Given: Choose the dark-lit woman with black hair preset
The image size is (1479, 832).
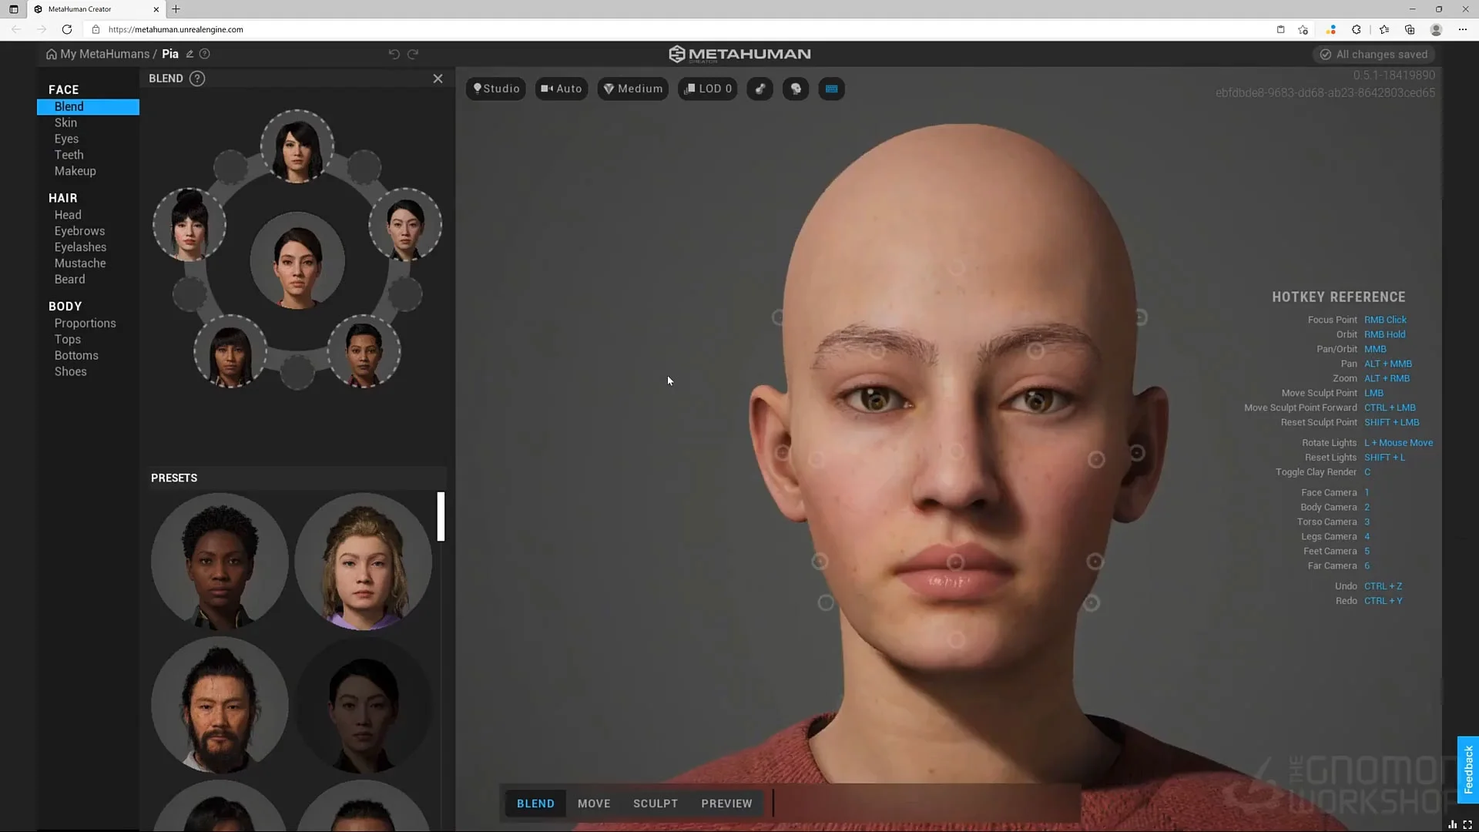Looking at the screenshot, I should click(363, 705).
